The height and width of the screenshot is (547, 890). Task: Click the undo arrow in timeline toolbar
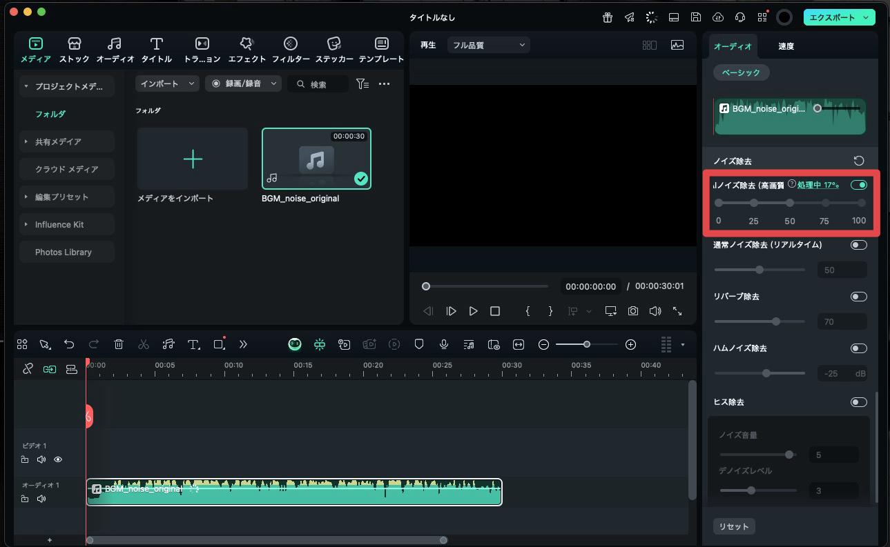coord(69,344)
